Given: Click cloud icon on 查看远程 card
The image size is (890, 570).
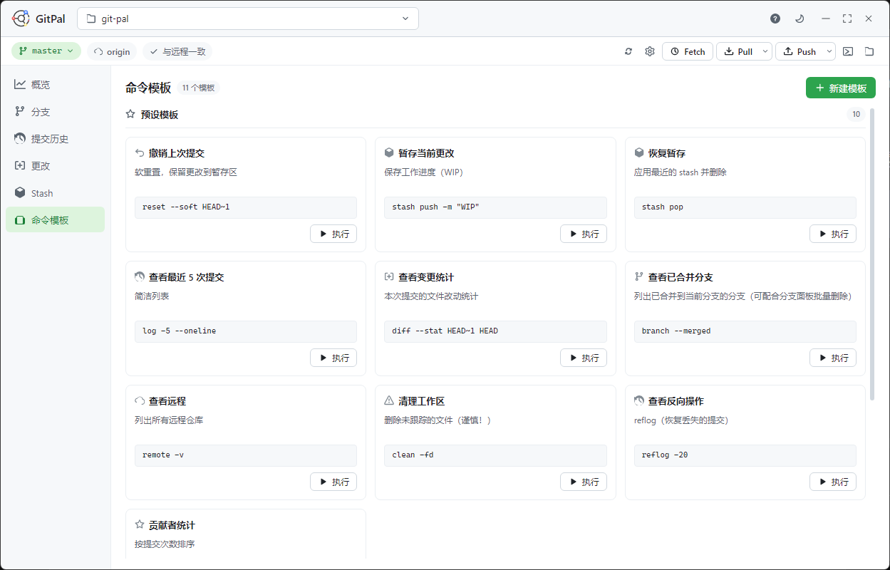Looking at the screenshot, I should click(140, 401).
